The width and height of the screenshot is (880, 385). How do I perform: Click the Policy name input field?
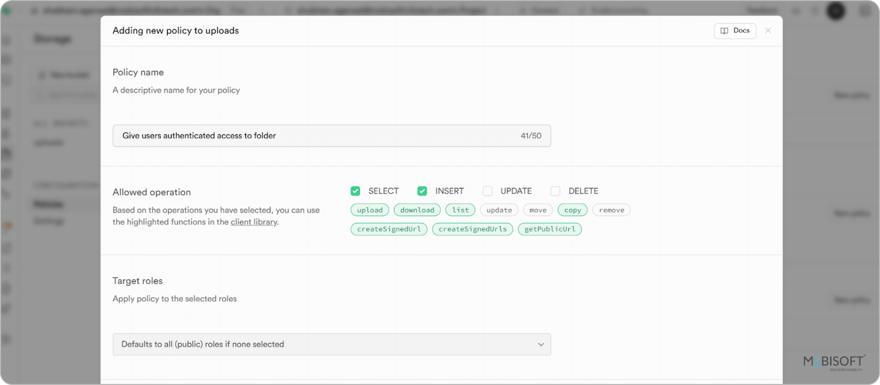pos(331,136)
